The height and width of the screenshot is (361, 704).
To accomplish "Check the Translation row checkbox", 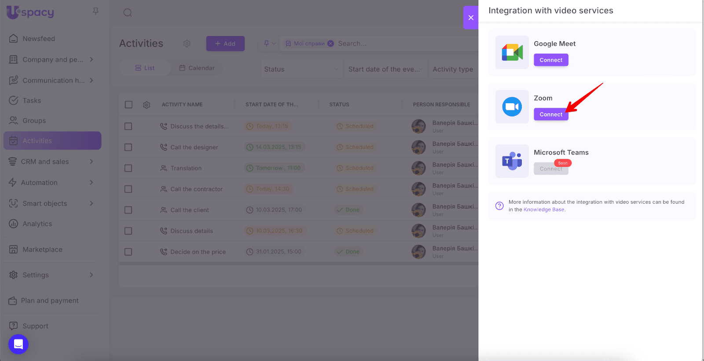I will point(128,168).
